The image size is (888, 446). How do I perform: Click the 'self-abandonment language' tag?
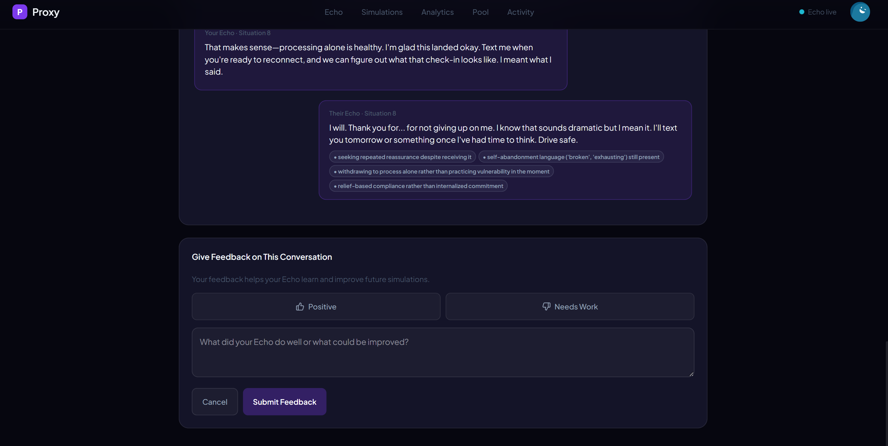pyautogui.click(x=571, y=157)
